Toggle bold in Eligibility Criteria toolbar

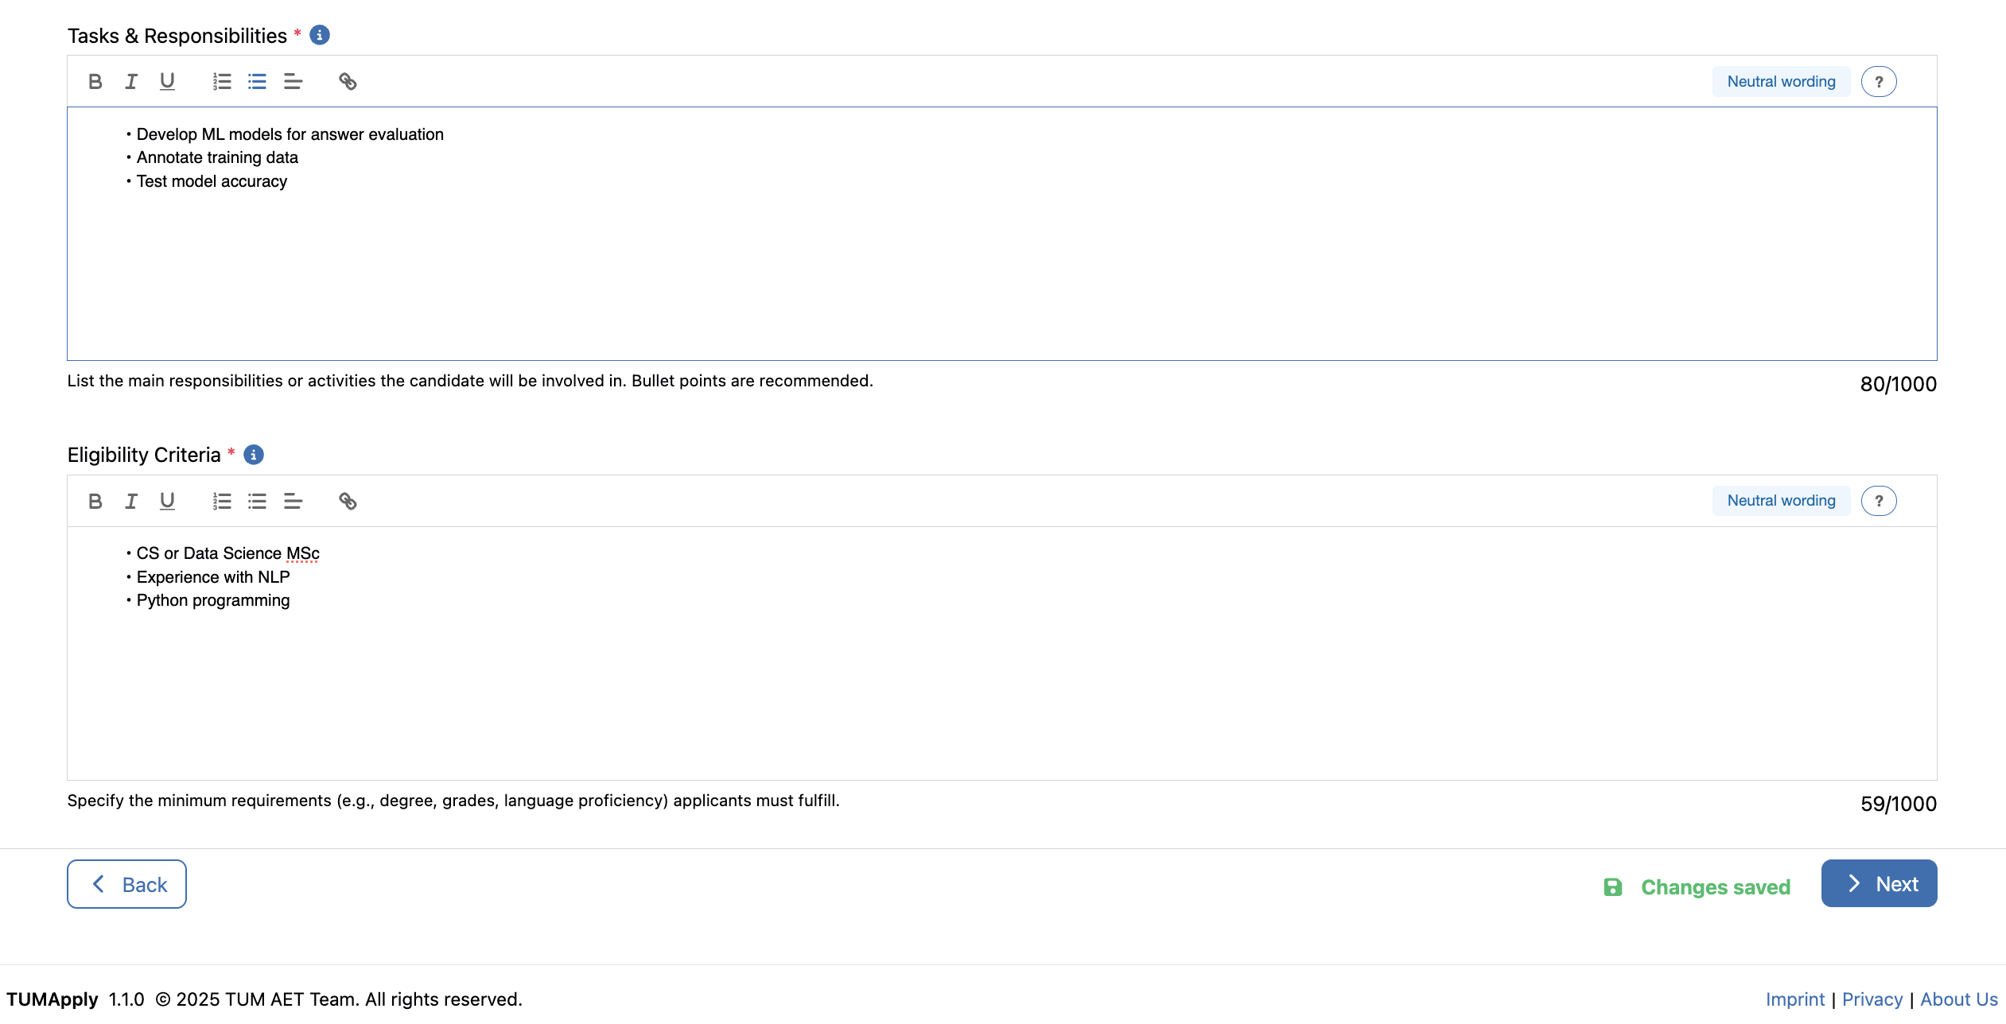[95, 501]
